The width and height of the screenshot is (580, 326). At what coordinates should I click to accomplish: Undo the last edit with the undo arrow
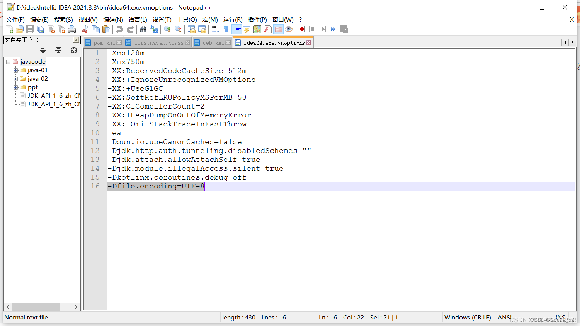(120, 29)
